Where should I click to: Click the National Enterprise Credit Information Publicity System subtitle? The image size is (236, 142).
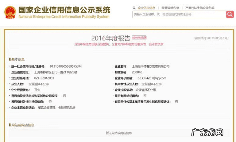64,17
